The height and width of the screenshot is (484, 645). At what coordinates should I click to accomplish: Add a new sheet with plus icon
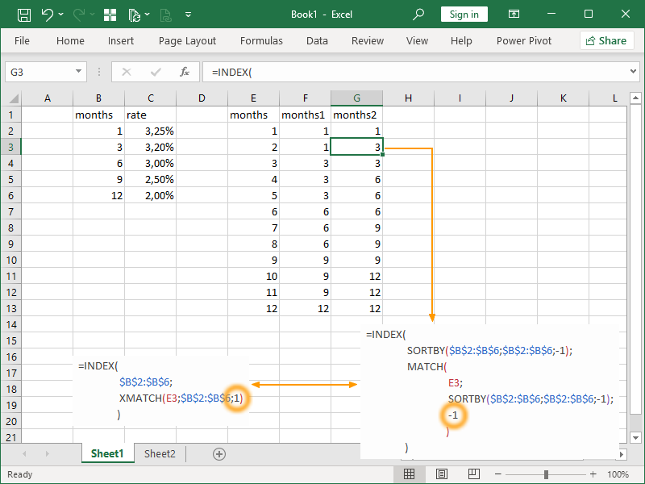218,454
